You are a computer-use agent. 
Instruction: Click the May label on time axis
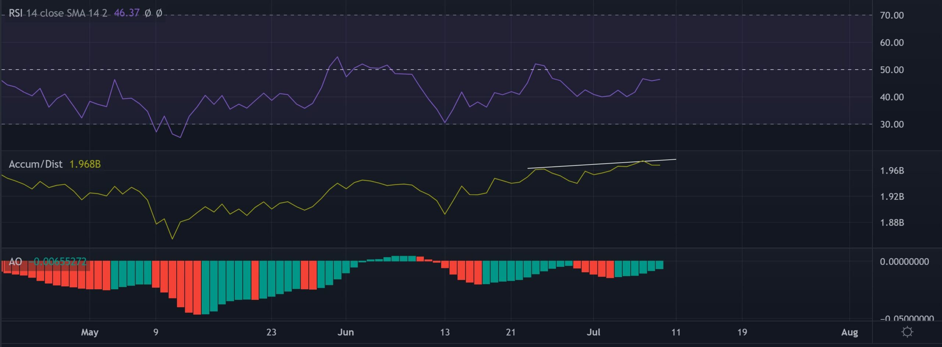pos(89,332)
